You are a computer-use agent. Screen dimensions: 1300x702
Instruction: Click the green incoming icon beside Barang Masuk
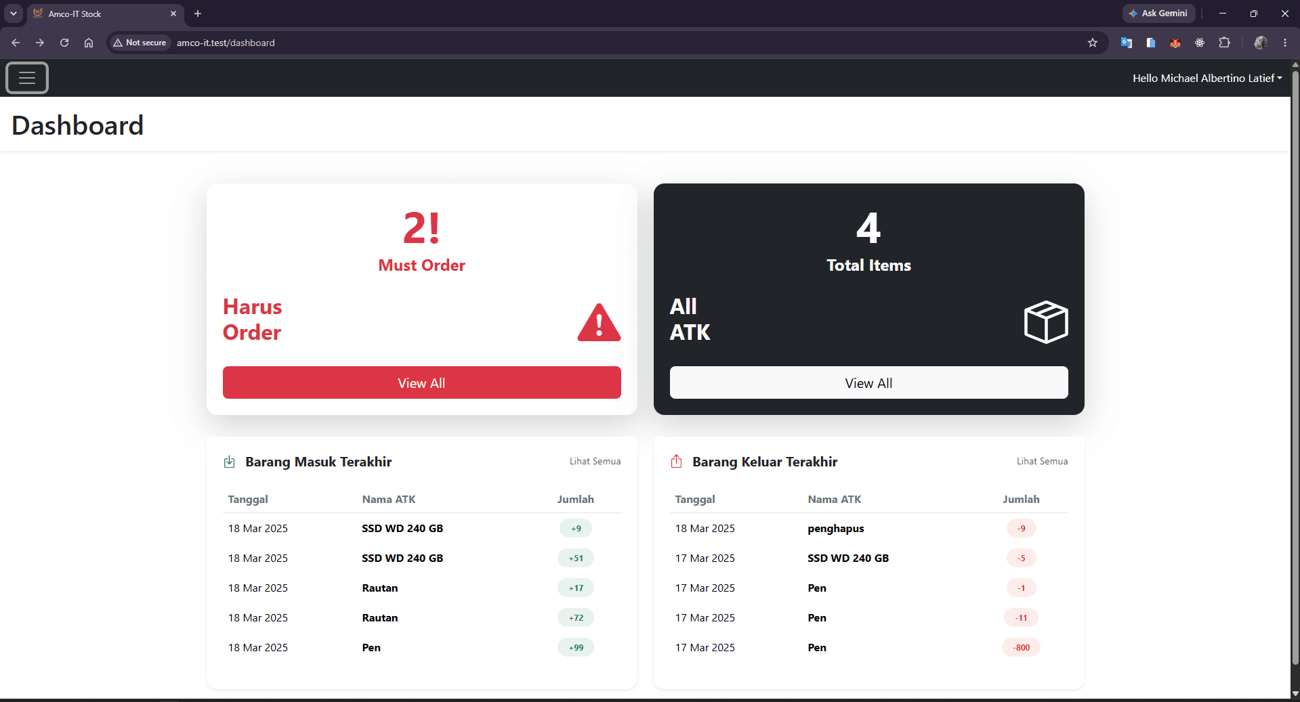tap(230, 462)
